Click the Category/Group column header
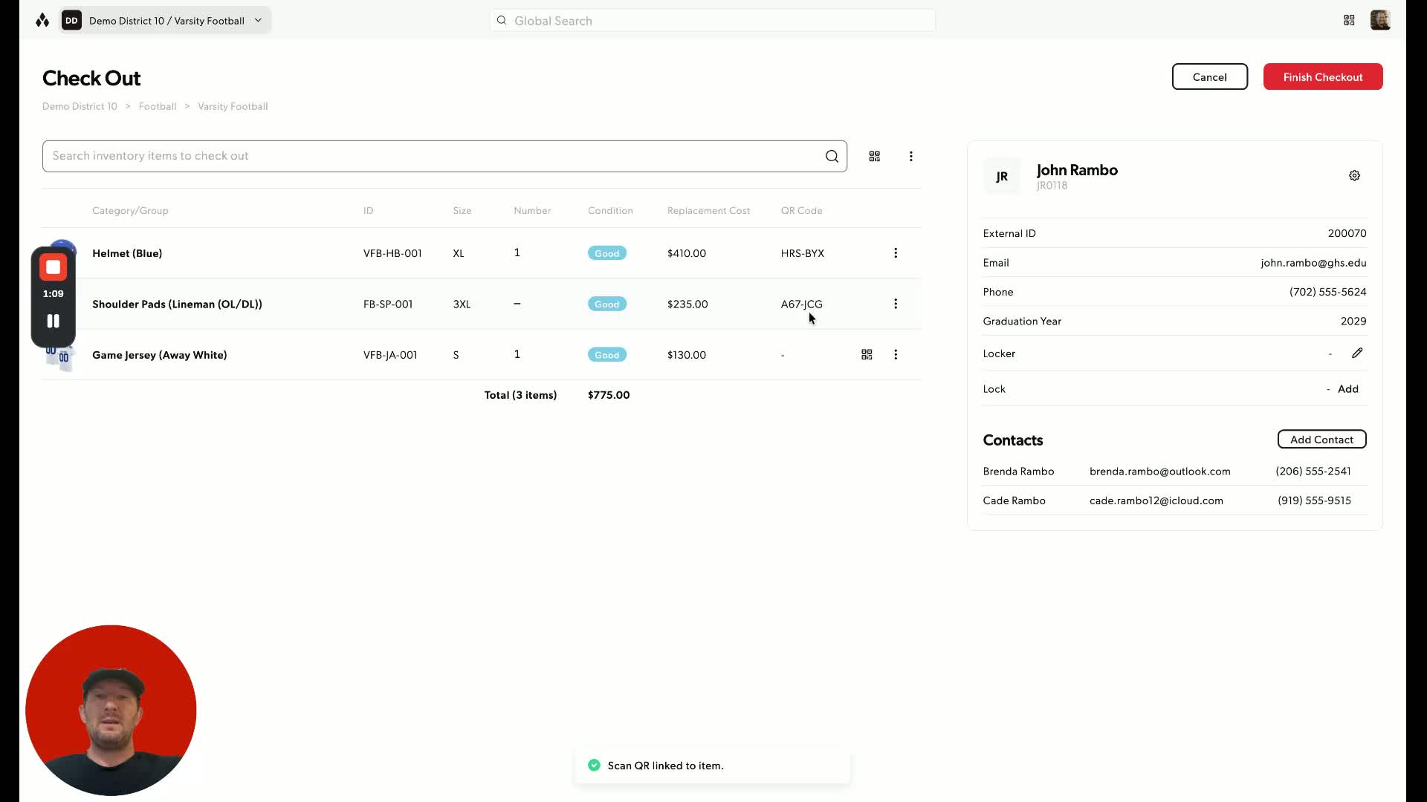1427x802 pixels. point(130,211)
